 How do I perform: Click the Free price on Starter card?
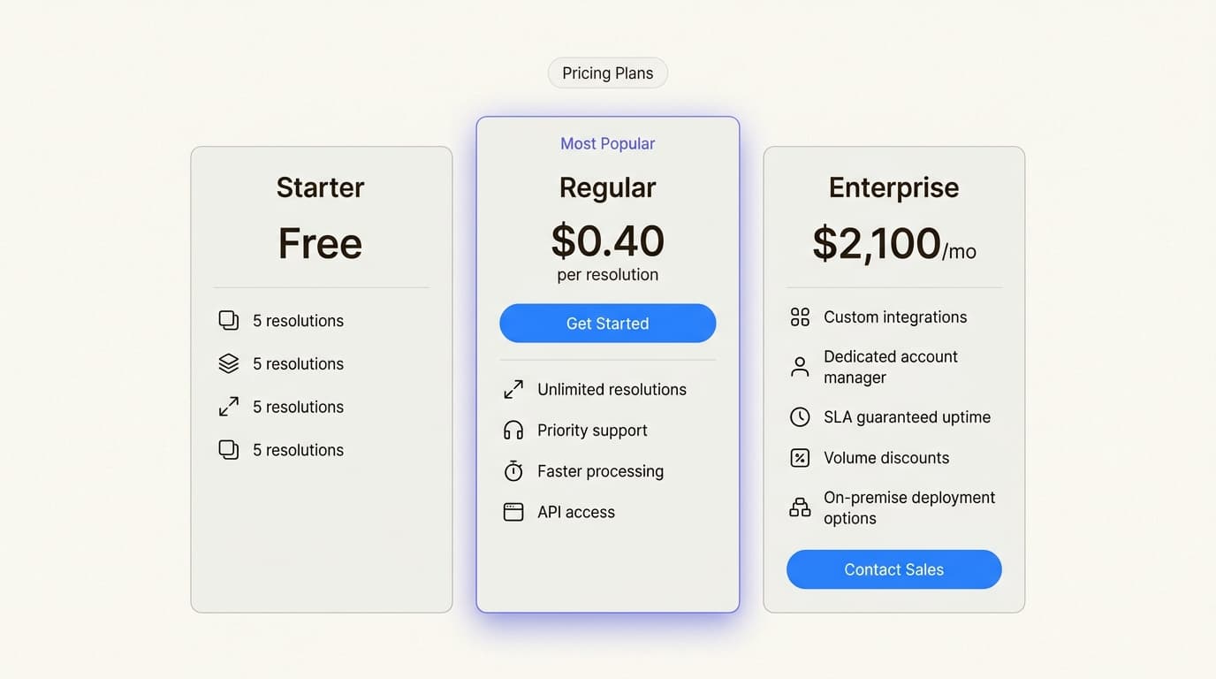(320, 243)
